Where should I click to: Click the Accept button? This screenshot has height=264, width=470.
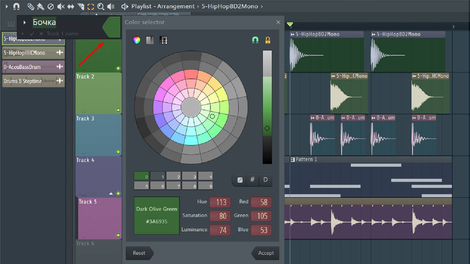point(266,253)
